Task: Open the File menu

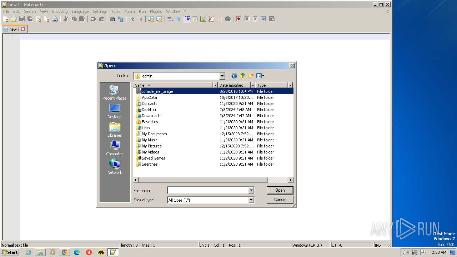Action: [x=6, y=11]
